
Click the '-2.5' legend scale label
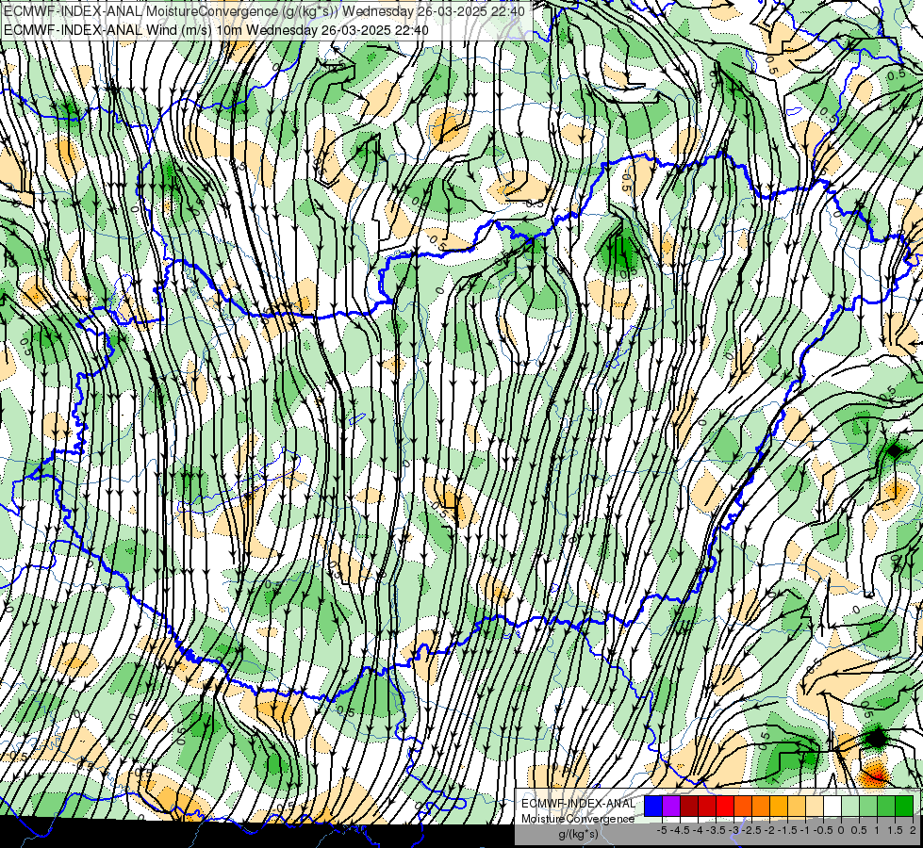751,830
